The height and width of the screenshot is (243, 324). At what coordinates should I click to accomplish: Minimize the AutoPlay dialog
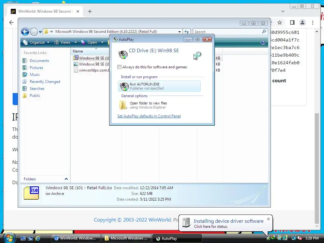[188, 40]
